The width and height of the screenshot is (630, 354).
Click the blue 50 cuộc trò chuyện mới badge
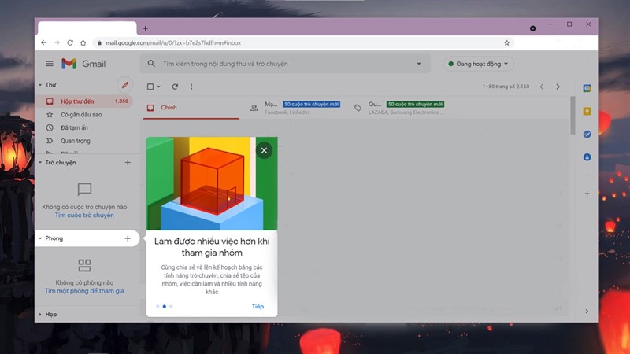[x=311, y=104]
